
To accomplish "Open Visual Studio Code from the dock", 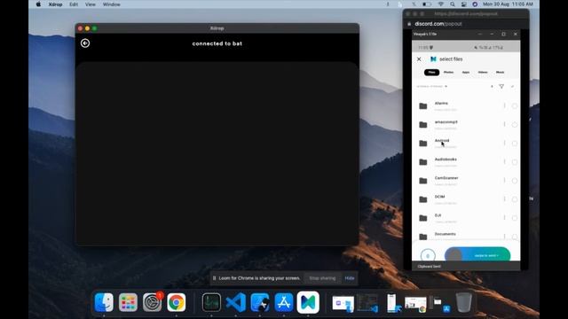I will [x=236, y=302].
